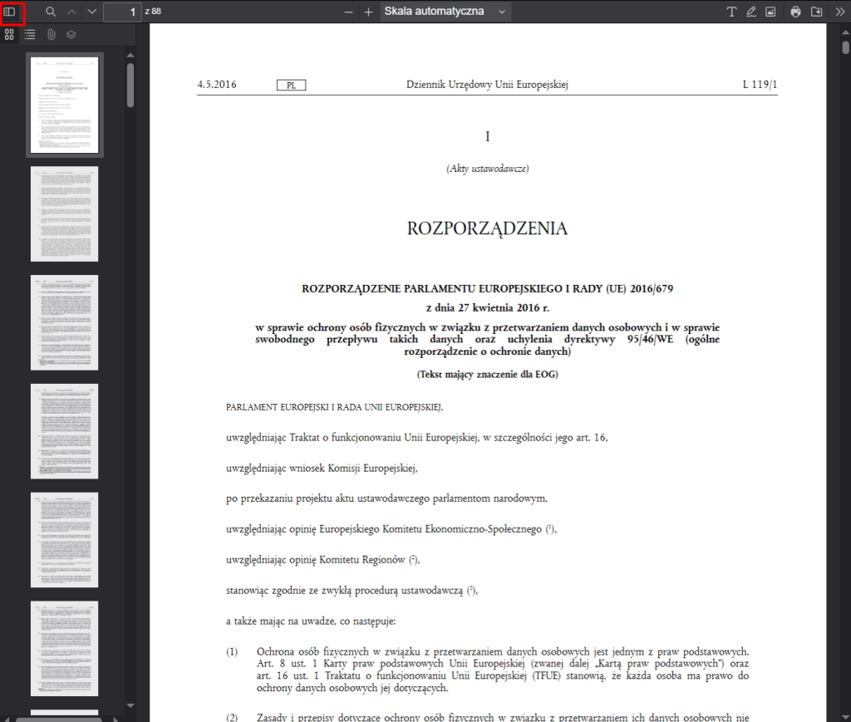This screenshot has width=851, height=722.
Task: Select the page 2 thumbnail
Action: point(65,214)
